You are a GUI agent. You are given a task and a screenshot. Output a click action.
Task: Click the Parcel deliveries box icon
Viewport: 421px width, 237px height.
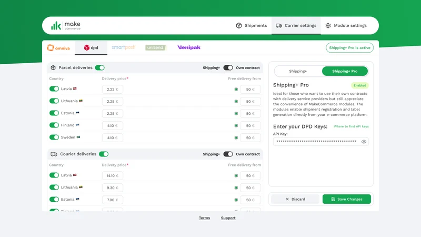pos(53,68)
